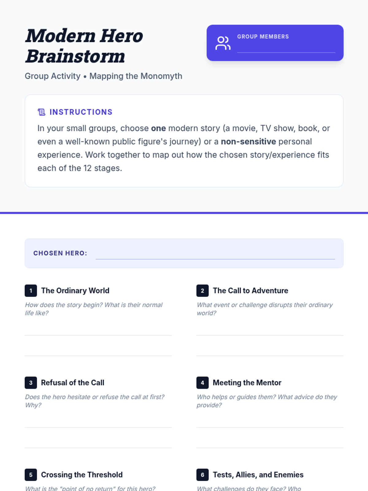Click the number 1 stage badge

pos(31,291)
